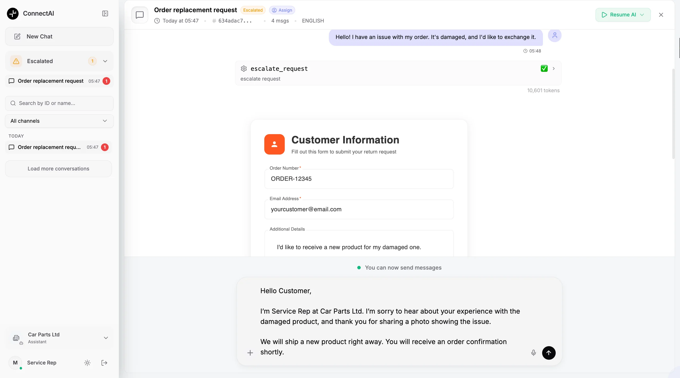Click the green checkmark on escalate_request
The height and width of the screenshot is (378, 680).
[x=544, y=69]
